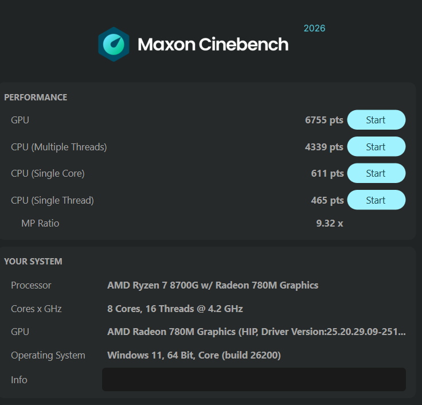Click the 611 pts single core score
The height and width of the screenshot is (405, 422).
coord(327,173)
